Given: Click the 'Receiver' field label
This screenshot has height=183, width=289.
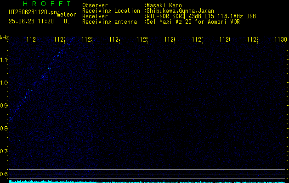Looking at the screenshot, I should [95, 16].
